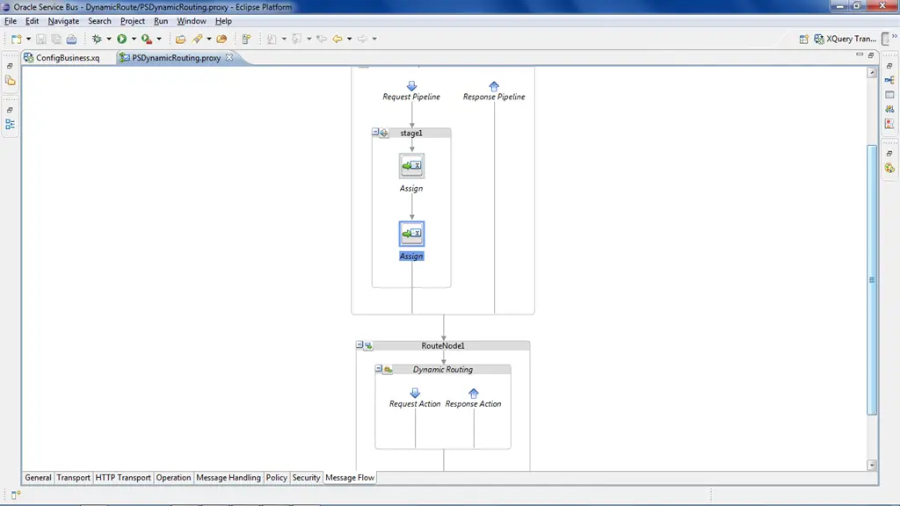Click the Last Edit Location icon
The height and width of the screenshot is (506, 900).
pos(322,39)
